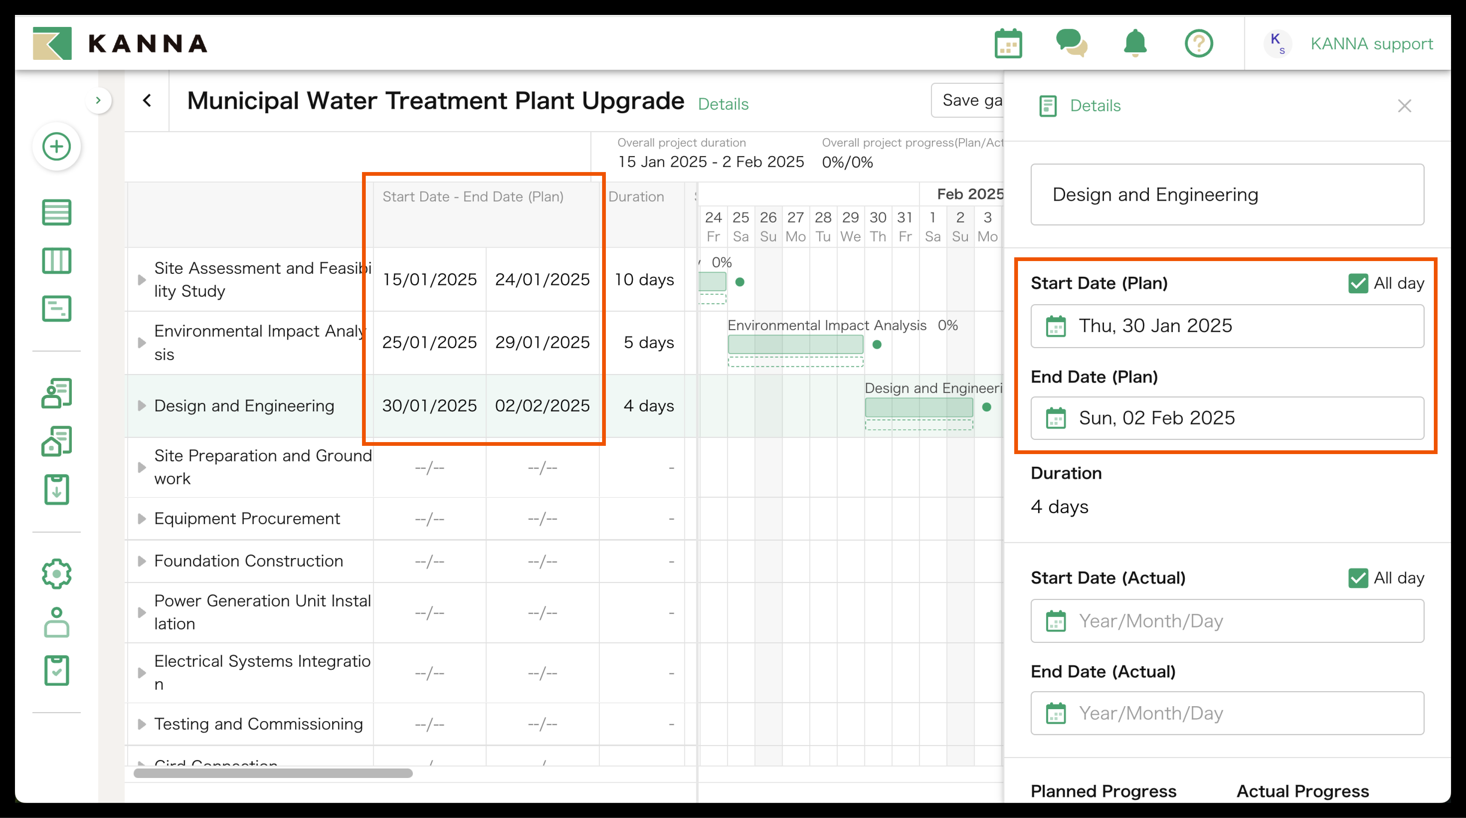
Task: Click the list view icon in sidebar
Action: tap(56, 212)
